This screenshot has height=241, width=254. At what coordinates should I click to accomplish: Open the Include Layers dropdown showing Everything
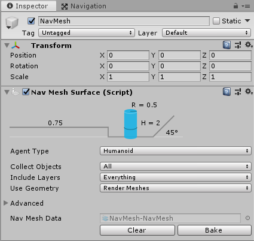pos(176,177)
